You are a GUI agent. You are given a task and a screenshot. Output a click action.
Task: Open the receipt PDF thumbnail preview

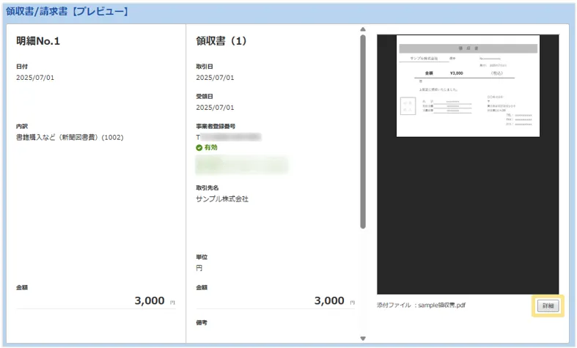click(468, 86)
